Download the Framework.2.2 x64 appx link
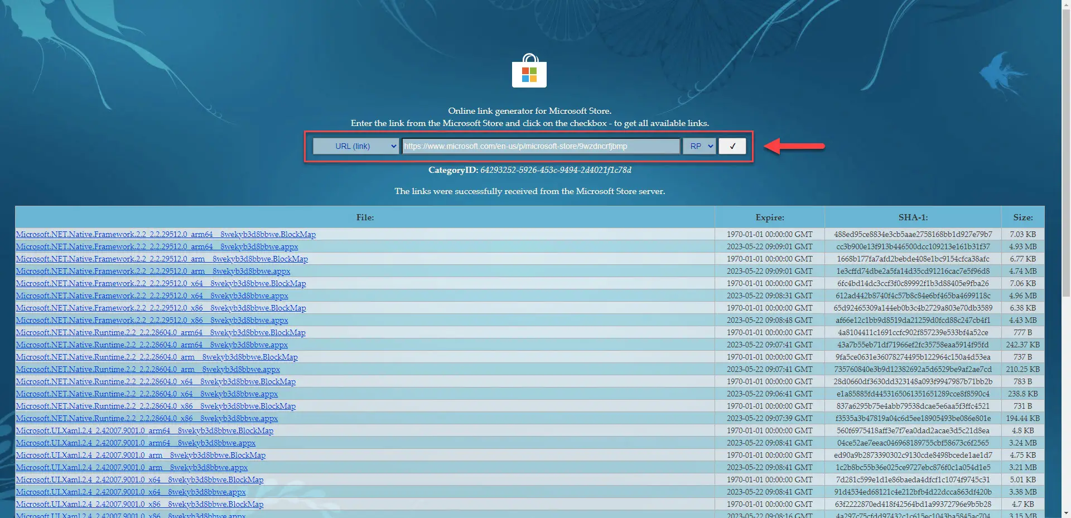The height and width of the screenshot is (518, 1071). (152, 296)
